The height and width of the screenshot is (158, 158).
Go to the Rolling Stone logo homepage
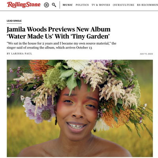[24, 5]
